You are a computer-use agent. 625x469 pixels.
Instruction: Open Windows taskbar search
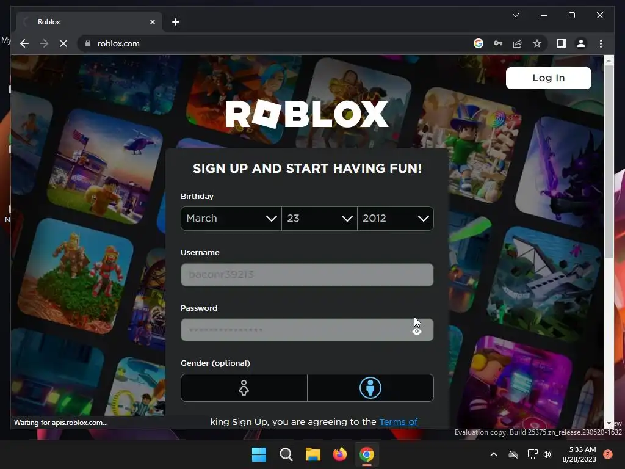(x=286, y=454)
